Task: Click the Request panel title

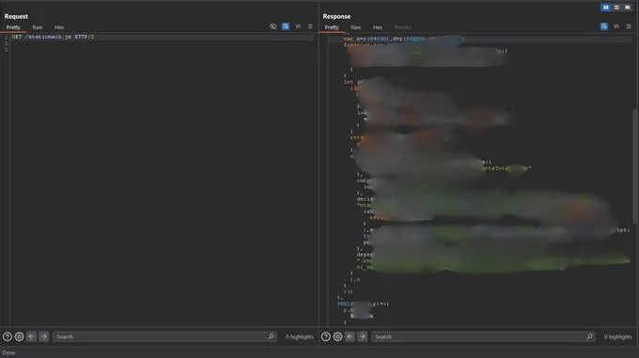Action: (16, 16)
